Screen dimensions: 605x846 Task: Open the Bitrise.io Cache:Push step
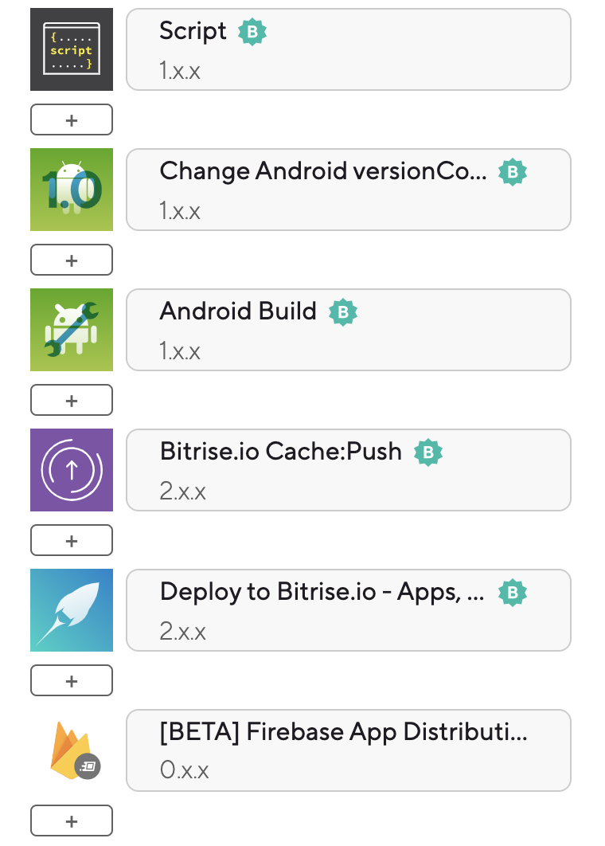[x=349, y=470]
